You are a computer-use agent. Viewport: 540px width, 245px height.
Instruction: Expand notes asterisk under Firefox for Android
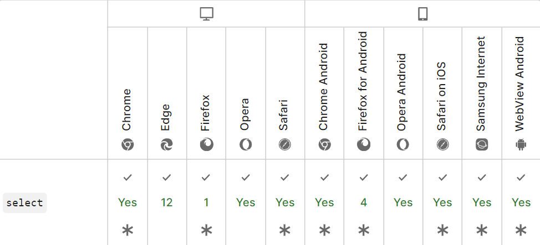(364, 231)
